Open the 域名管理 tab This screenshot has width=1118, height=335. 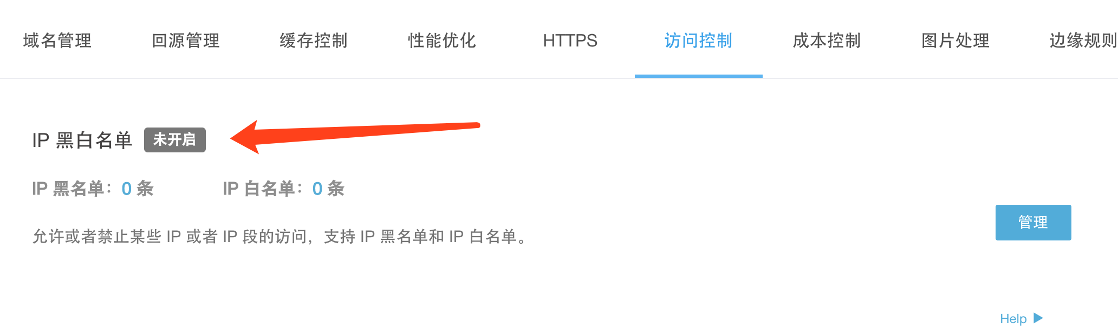[x=57, y=41]
